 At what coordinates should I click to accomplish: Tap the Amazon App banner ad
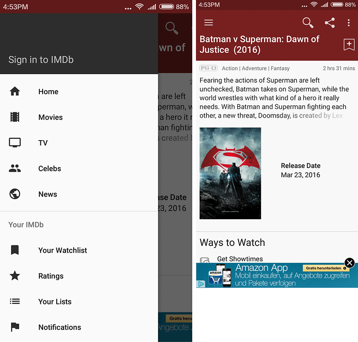tap(277, 275)
